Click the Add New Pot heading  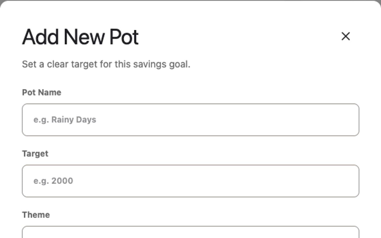click(x=80, y=37)
